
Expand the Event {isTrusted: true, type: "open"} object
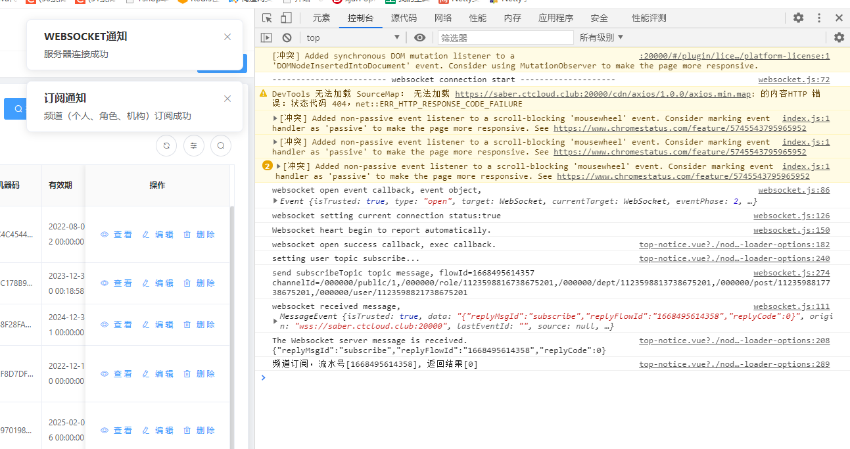click(x=275, y=201)
